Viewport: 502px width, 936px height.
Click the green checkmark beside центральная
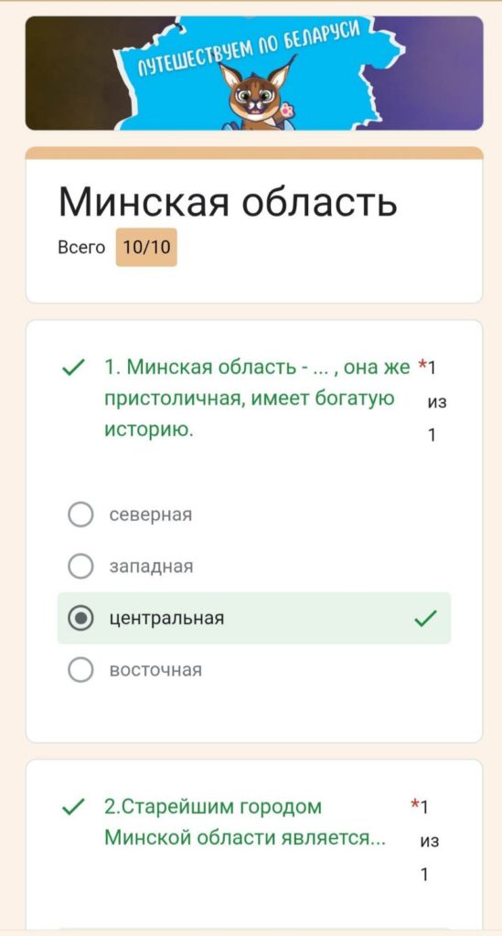(425, 619)
